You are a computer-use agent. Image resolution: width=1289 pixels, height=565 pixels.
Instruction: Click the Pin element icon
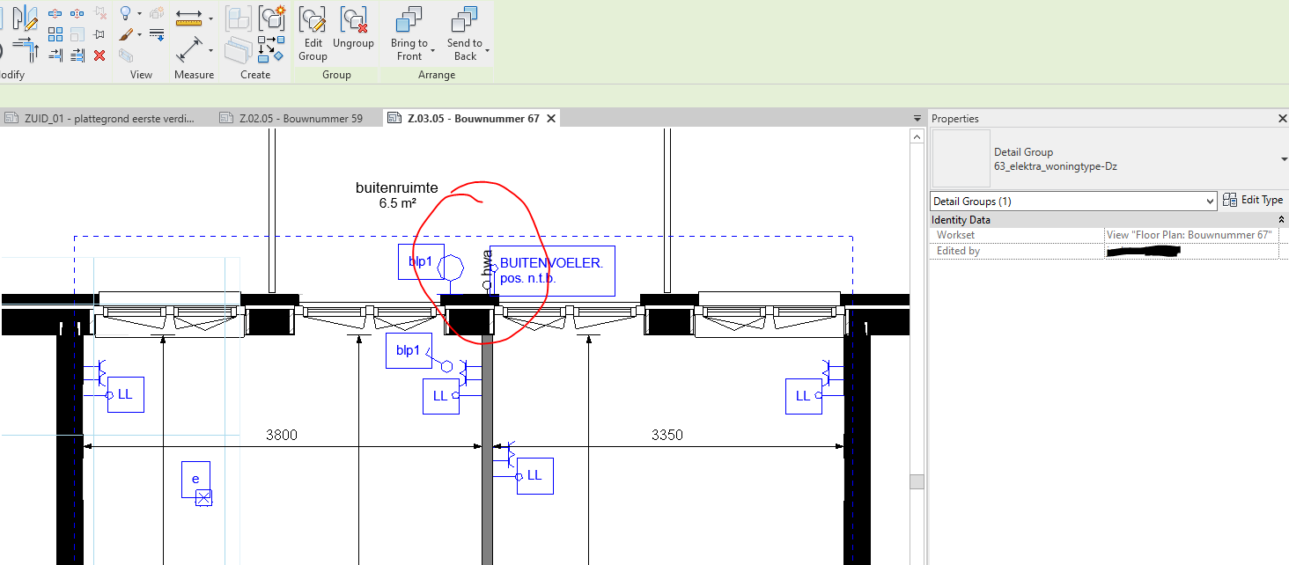[x=99, y=34]
